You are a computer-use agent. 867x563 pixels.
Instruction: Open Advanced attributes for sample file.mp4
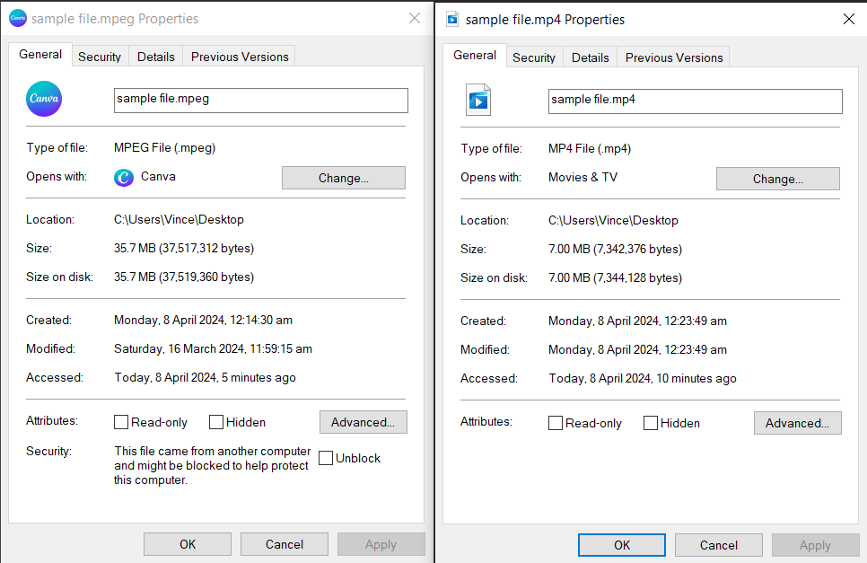[797, 423]
